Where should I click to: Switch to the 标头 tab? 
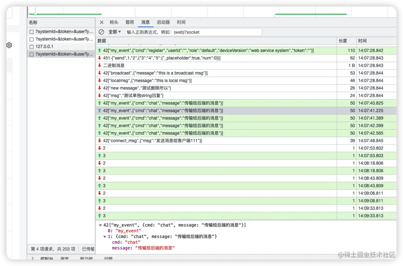tap(114, 22)
